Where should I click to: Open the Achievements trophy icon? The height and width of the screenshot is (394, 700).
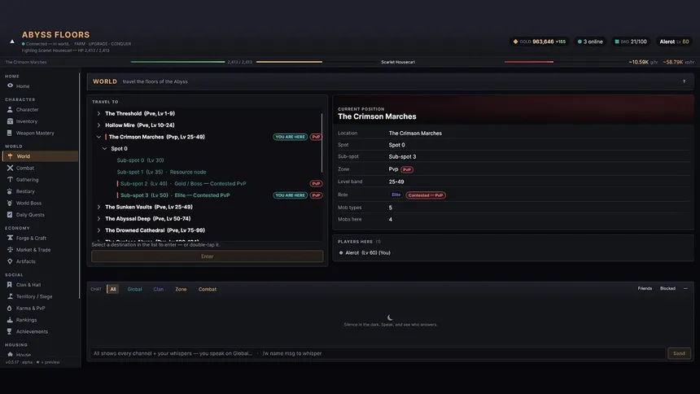(x=10, y=331)
